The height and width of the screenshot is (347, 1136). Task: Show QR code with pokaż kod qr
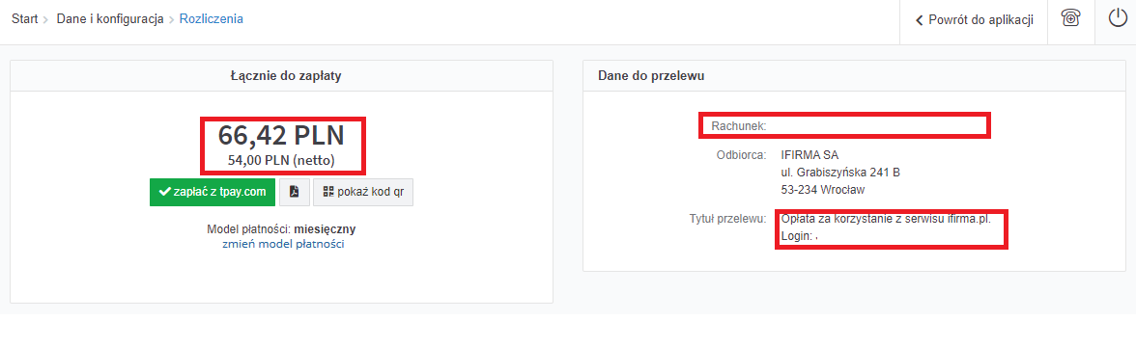pyautogui.click(x=363, y=192)
